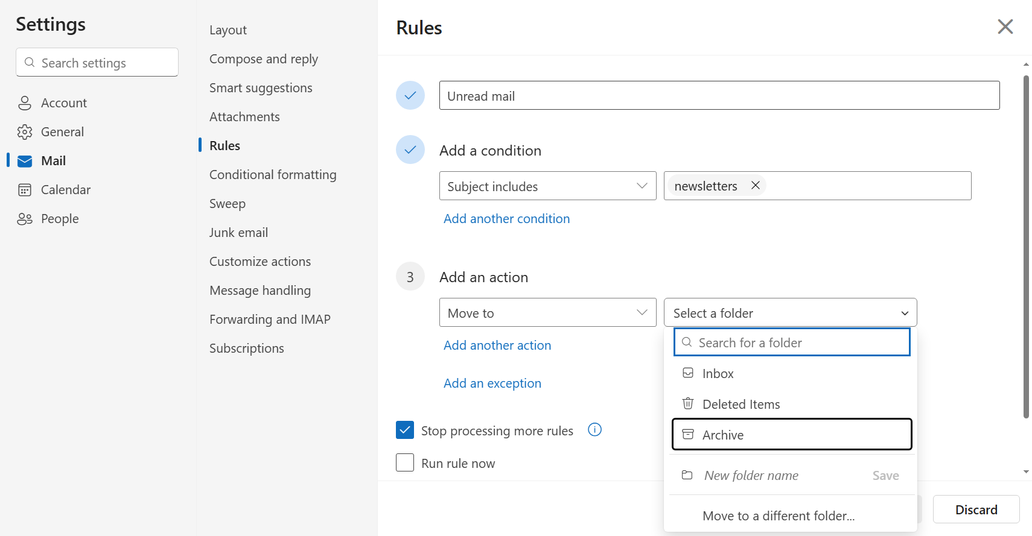This screenshot has height=536, width=1032.
Task: Click the Calendar label in the sidebar
Action: (x=66, y=190)
